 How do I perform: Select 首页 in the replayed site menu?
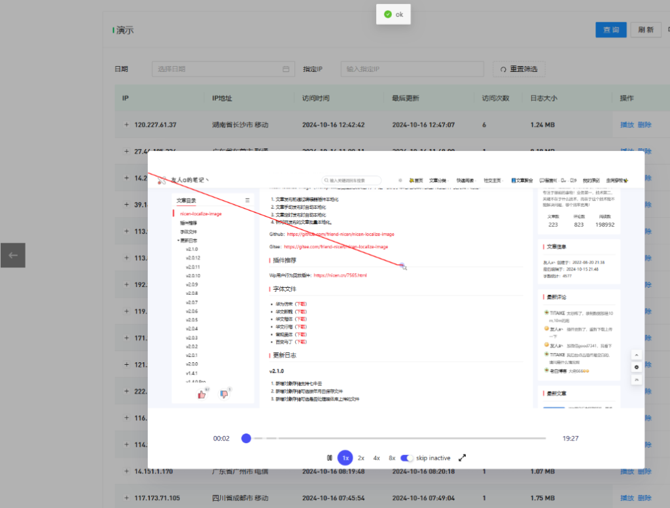click(418, 179)
